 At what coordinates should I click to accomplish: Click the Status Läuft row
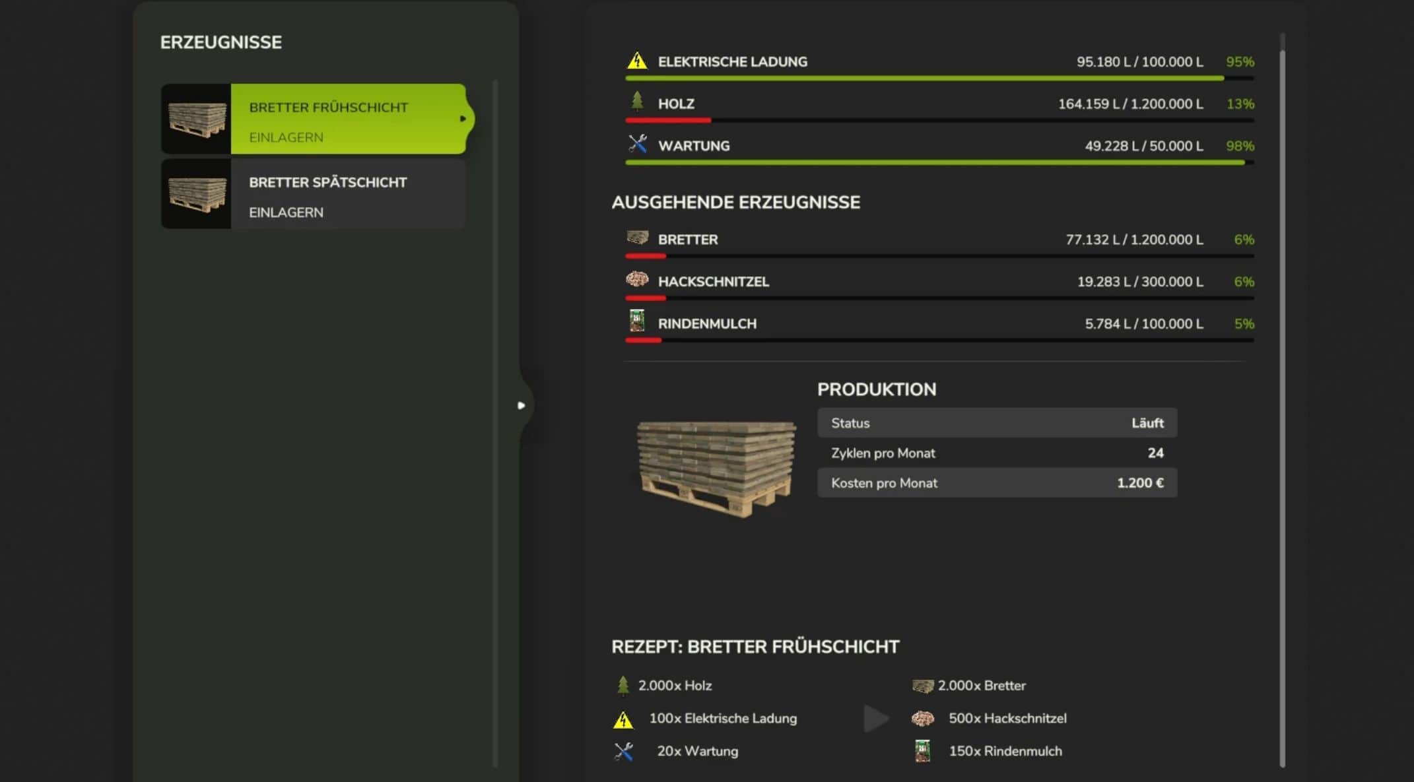996,423
